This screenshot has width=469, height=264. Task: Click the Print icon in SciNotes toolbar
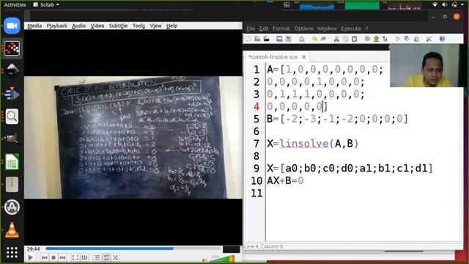[301, 39]
